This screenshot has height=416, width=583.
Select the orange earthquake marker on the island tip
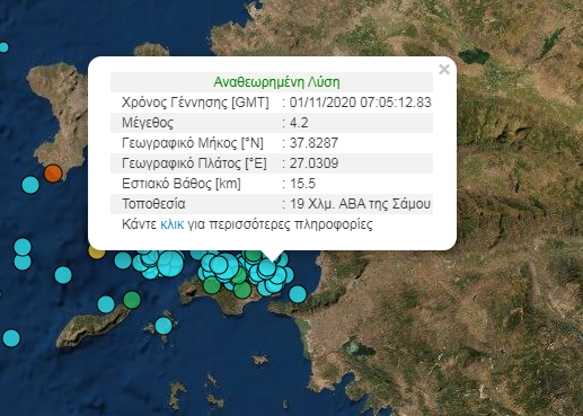click(53, 173)
